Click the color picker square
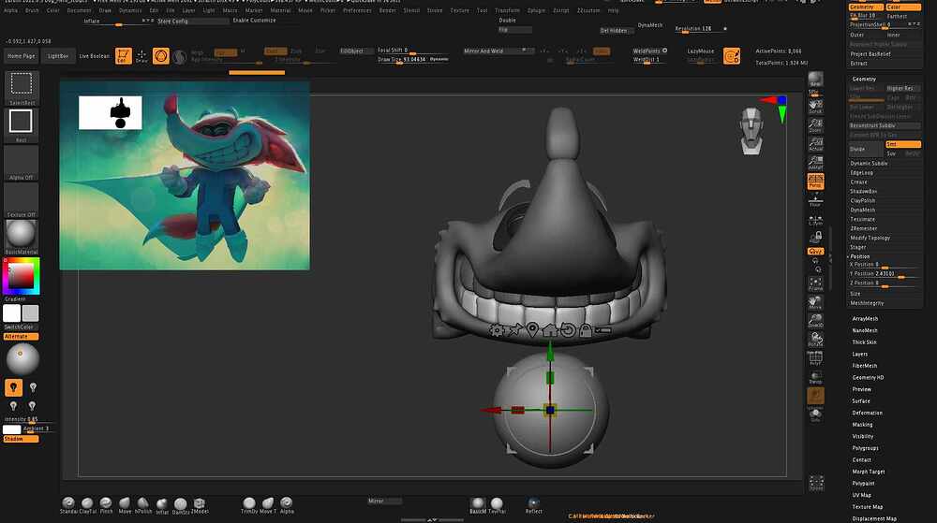 click(x=21, y=276)
